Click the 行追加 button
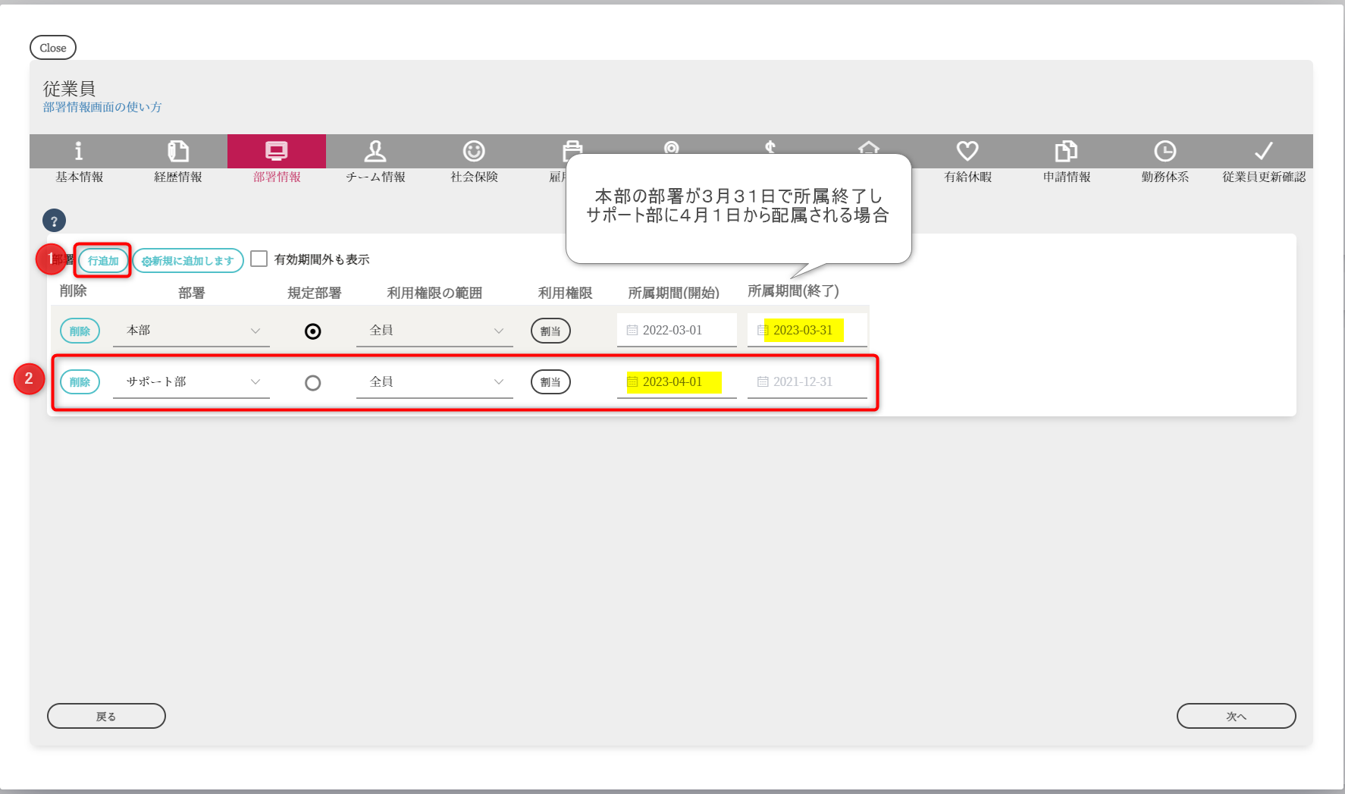Viewport: 1345px width, 794px height. [103, 261]
